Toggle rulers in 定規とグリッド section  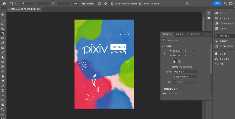(x=164, y=94)
